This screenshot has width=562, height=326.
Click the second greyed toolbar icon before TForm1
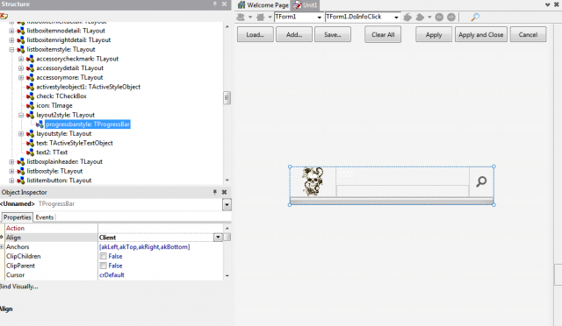(x=261, y=17)
